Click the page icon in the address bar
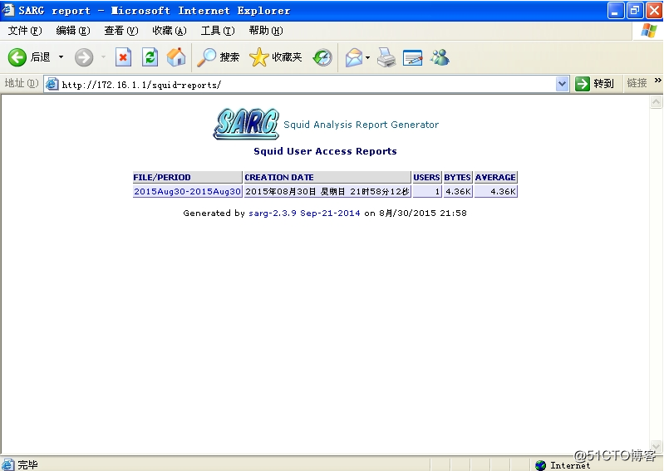 coord(52,84)
